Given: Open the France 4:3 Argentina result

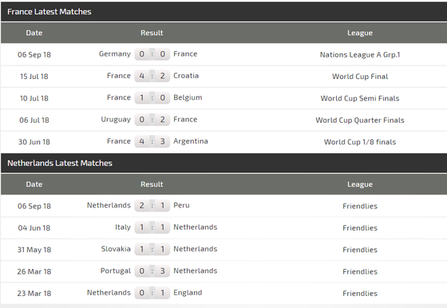Looking at the screenshot, I should (x=152, y=141).
